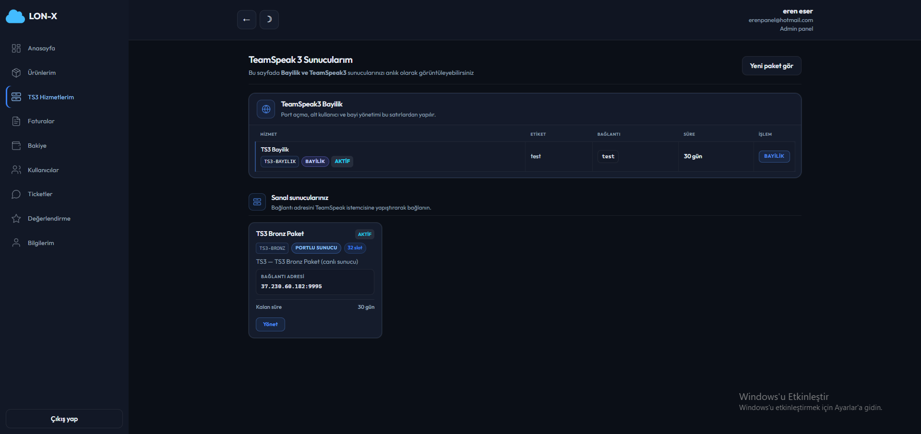Open the Bakiye section
The image size is (921, 434).
[x=64, y=146]
